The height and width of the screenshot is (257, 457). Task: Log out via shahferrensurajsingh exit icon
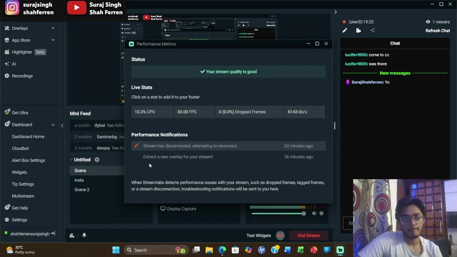(x=53, y=233)
